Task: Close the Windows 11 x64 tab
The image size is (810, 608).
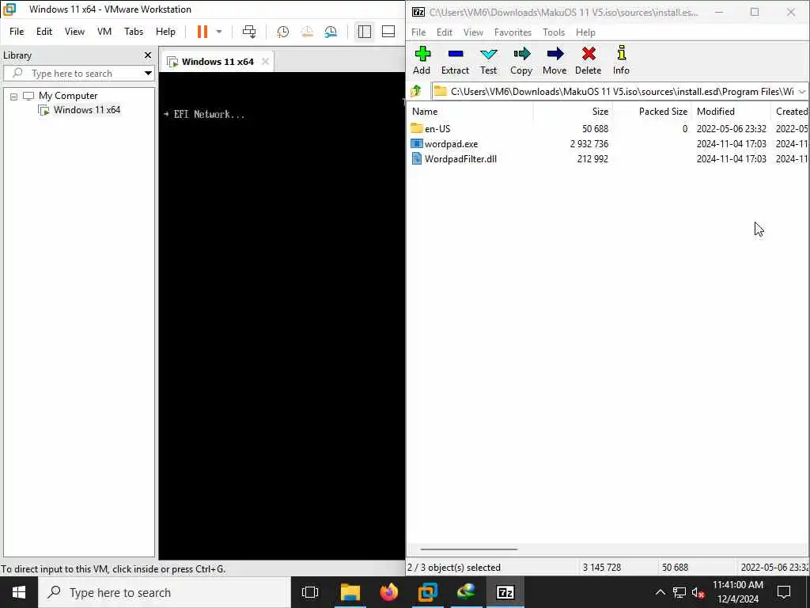Action: coord(265,62)
